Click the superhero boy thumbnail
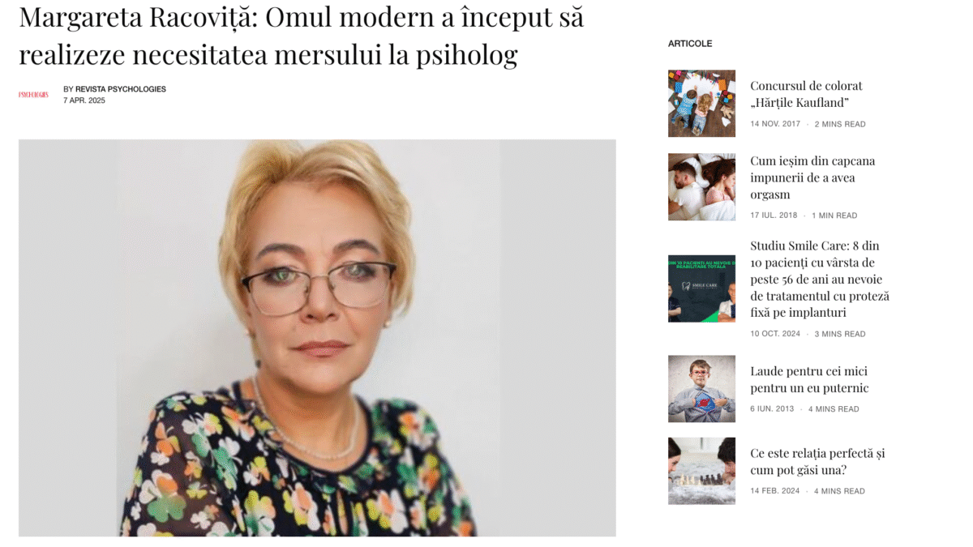 (701, 389)
